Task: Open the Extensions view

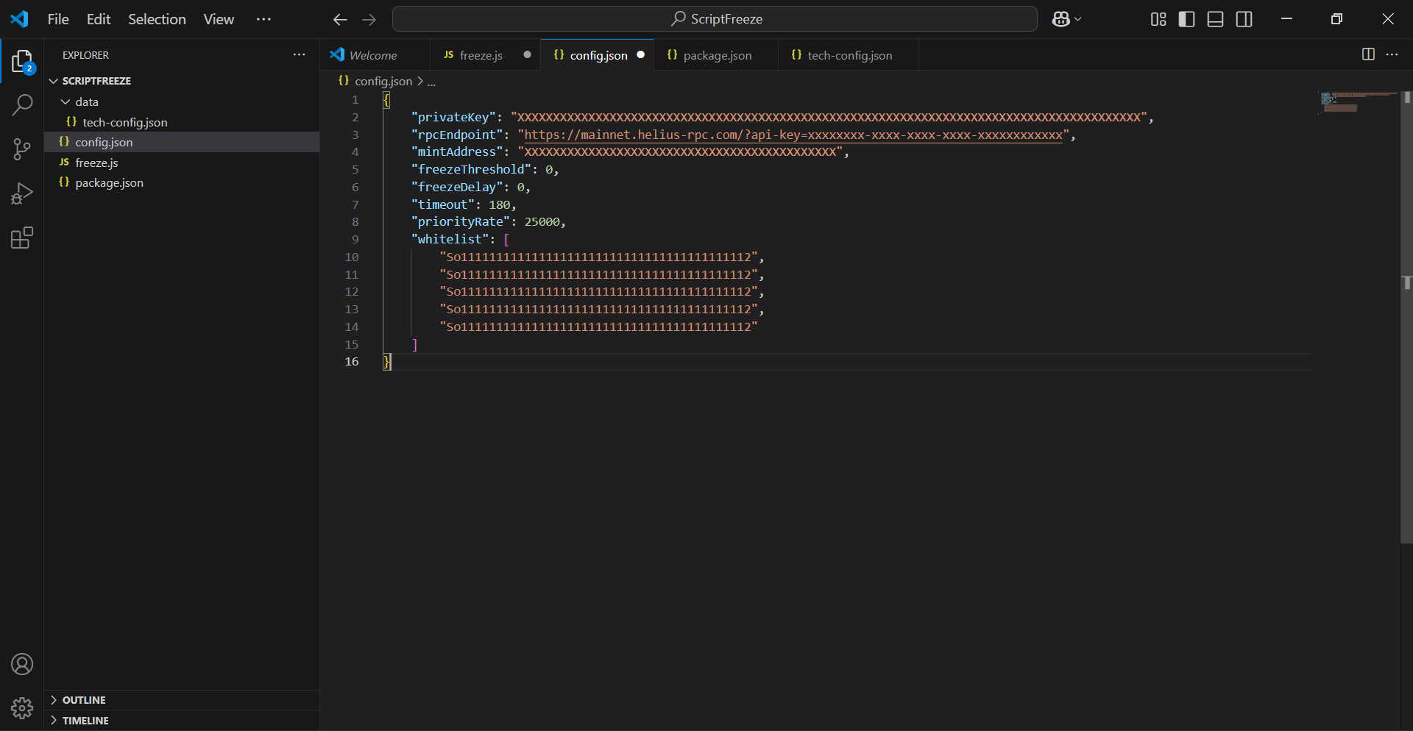Action: click(22, 238)
